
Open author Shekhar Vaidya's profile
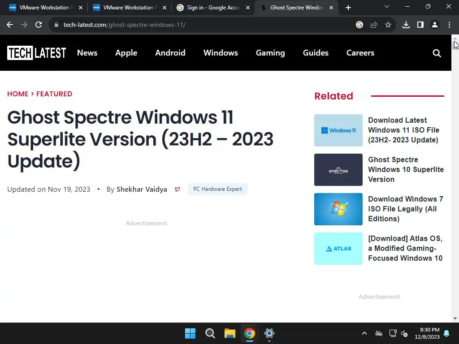tap(142, 189)
